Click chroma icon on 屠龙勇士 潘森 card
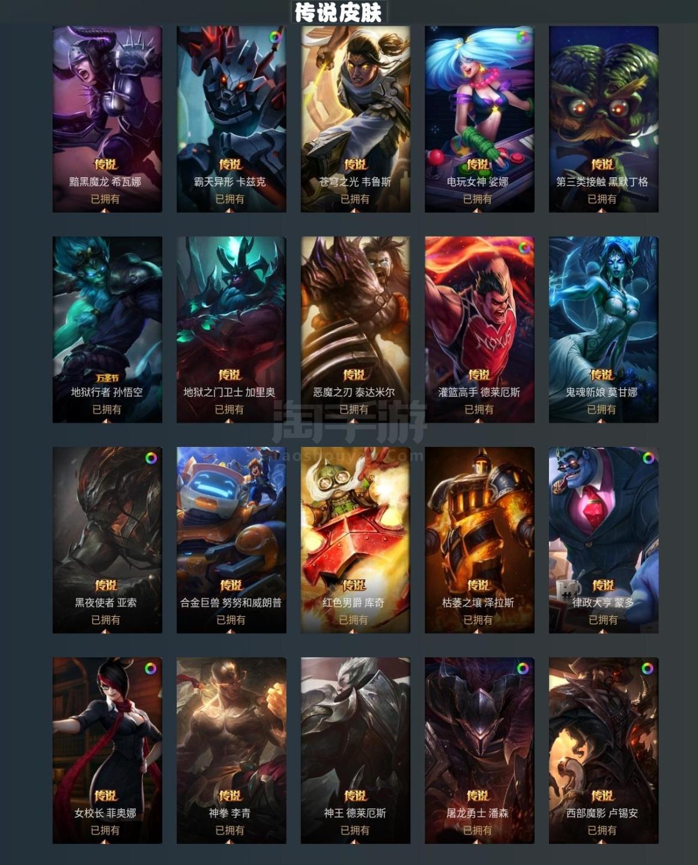Screen dimensions: 698x865 [x=523, y=668]
